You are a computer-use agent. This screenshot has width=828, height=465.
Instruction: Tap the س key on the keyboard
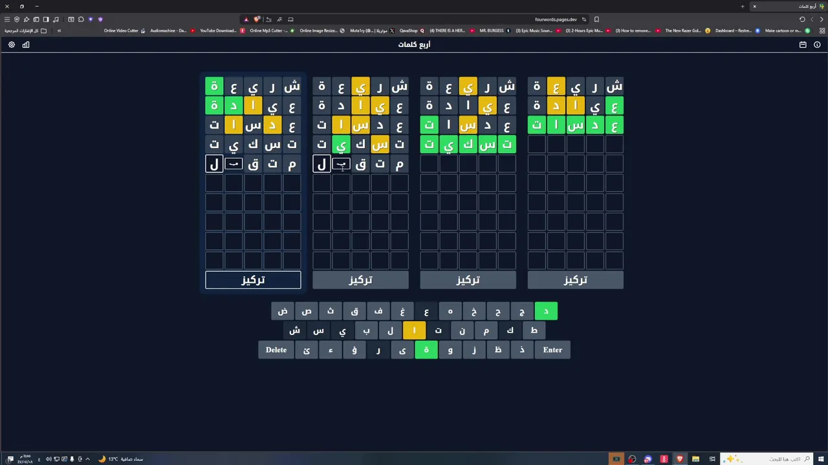pos(318,331)
